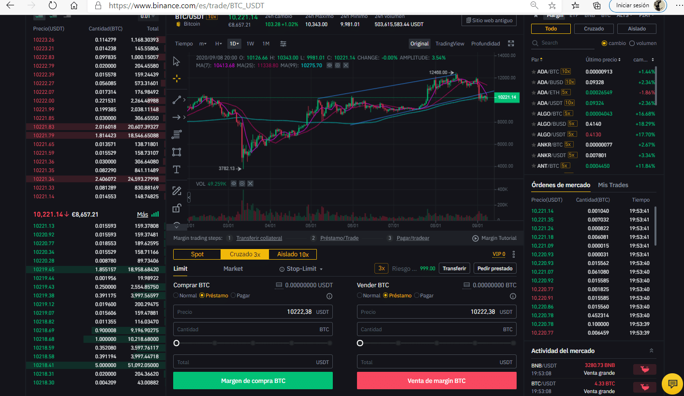Select the text annotation tool
The height and width of the screenshot is (396, 684).
pyautogui.click(x=177, y=169)
